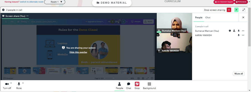This screenshot has height=92, width=251.
Task: Click the Mute all button
Action: tap(238, 74)
